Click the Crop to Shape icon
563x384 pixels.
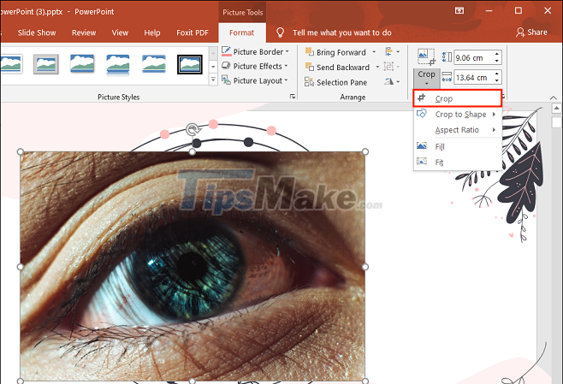[422, 114]
